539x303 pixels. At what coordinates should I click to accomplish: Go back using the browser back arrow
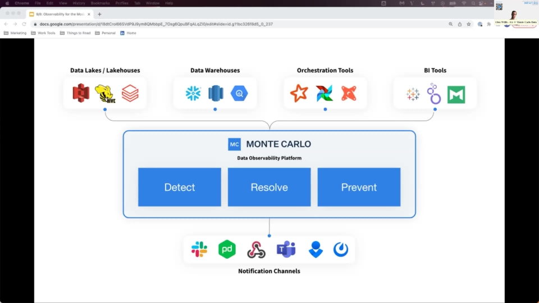pos(6,24)
